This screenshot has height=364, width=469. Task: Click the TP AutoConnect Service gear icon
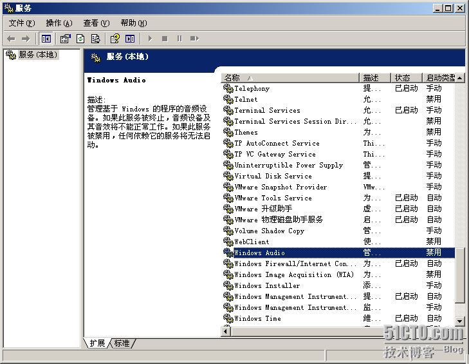point(228,143)
